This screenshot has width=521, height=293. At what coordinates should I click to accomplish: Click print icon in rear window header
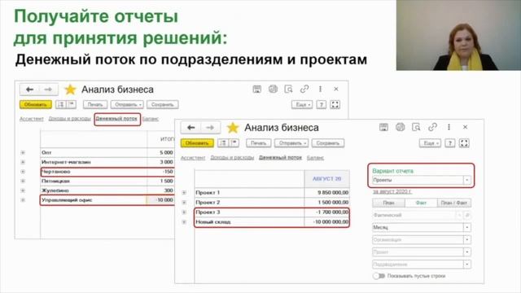pos(273,89)
